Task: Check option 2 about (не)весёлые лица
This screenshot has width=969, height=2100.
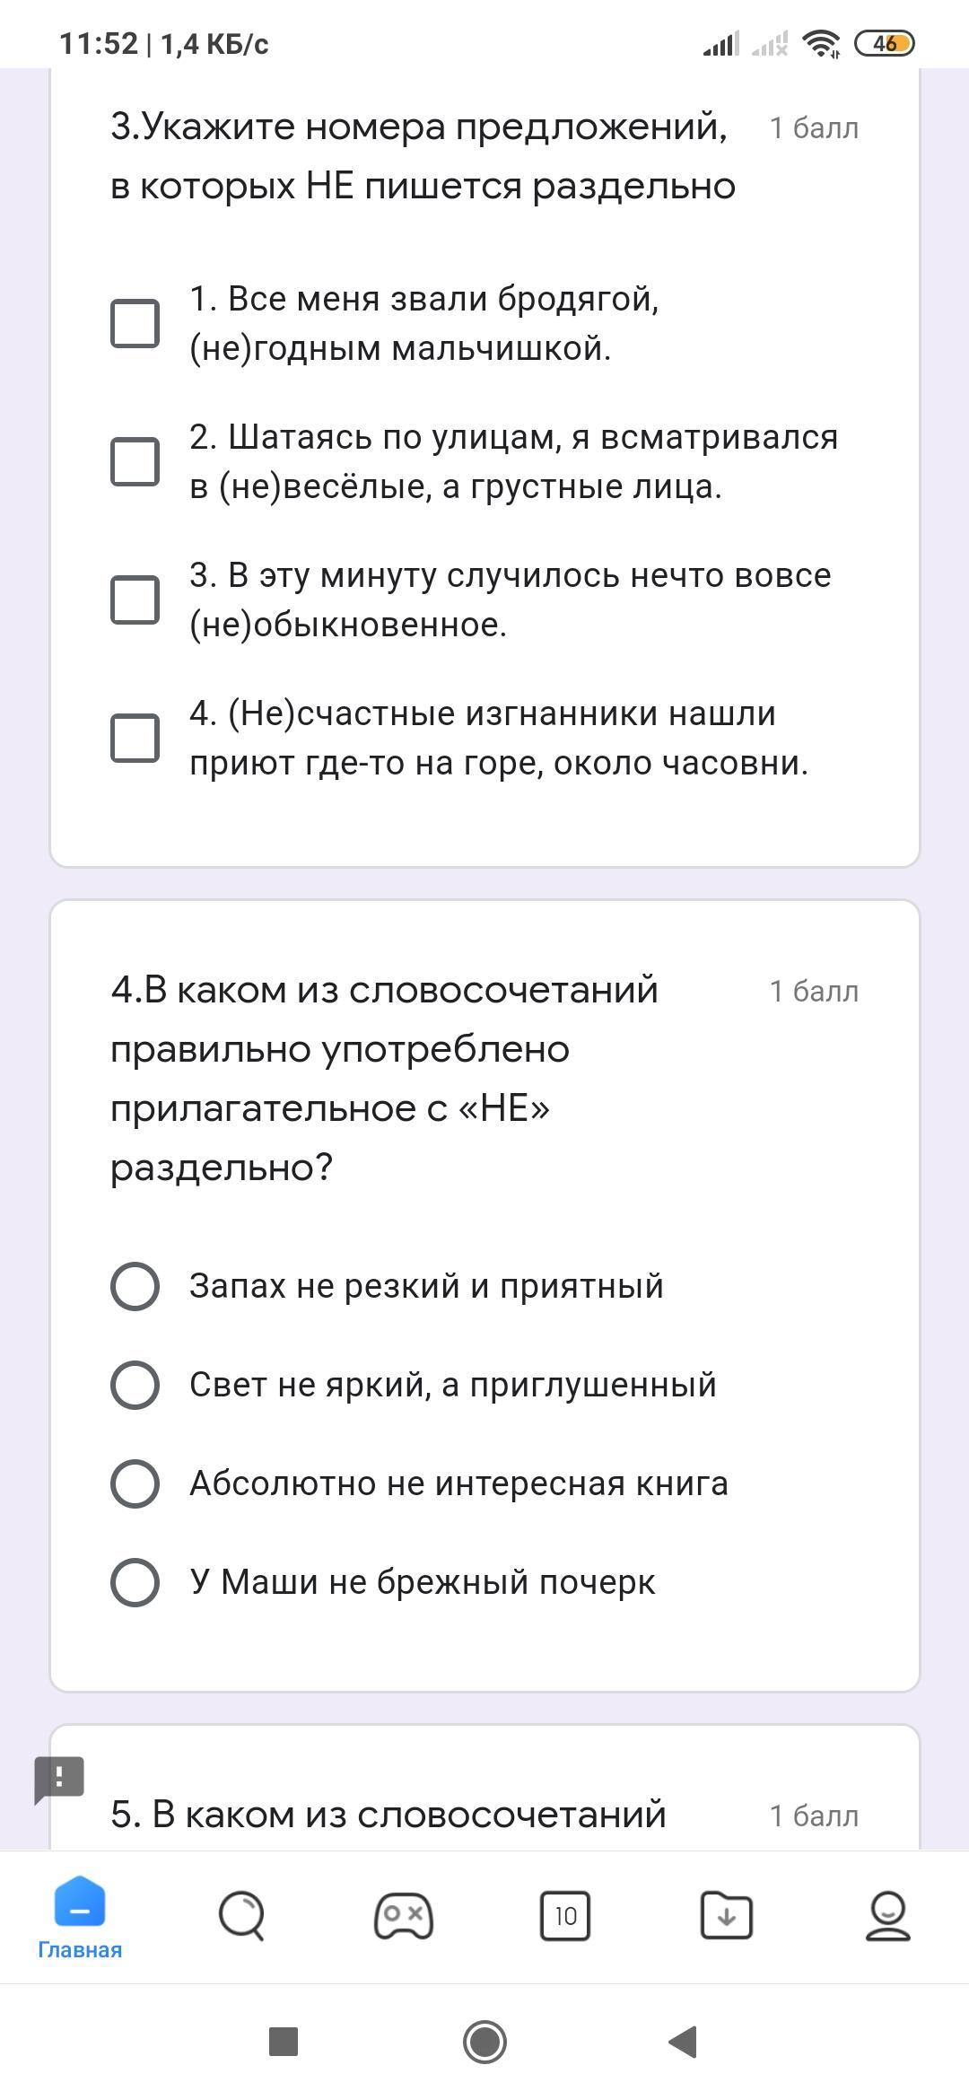Action: point(135,461)
